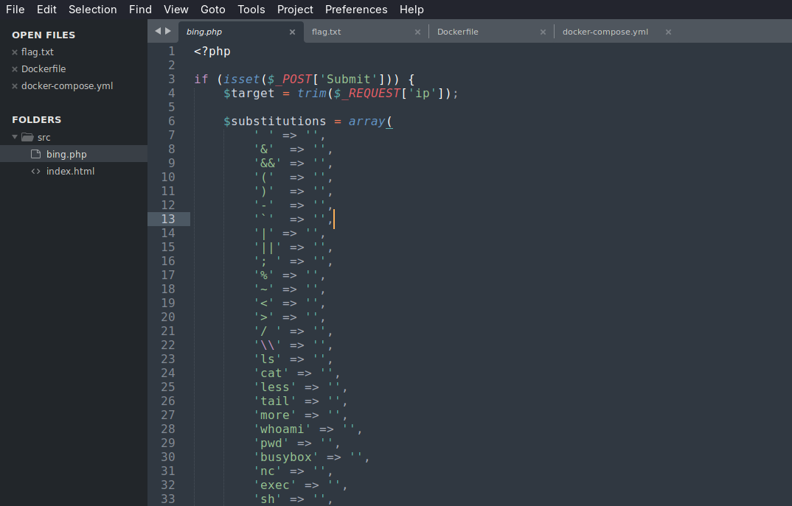This screenshot has height=506, width=792.
Task: Open Dockerfile from Open Files list
Action: 44,69
